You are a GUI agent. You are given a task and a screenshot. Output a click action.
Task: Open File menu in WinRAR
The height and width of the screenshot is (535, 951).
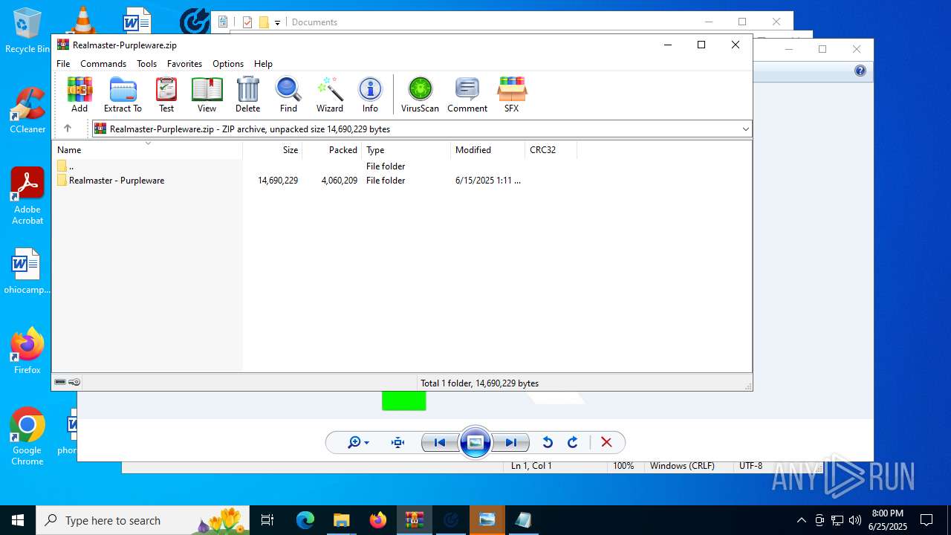pos(63,64)
